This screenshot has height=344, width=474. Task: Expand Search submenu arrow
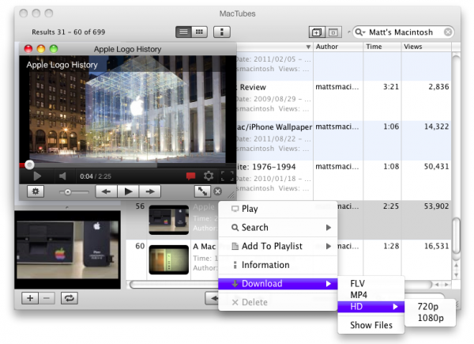tap(329, 228)
